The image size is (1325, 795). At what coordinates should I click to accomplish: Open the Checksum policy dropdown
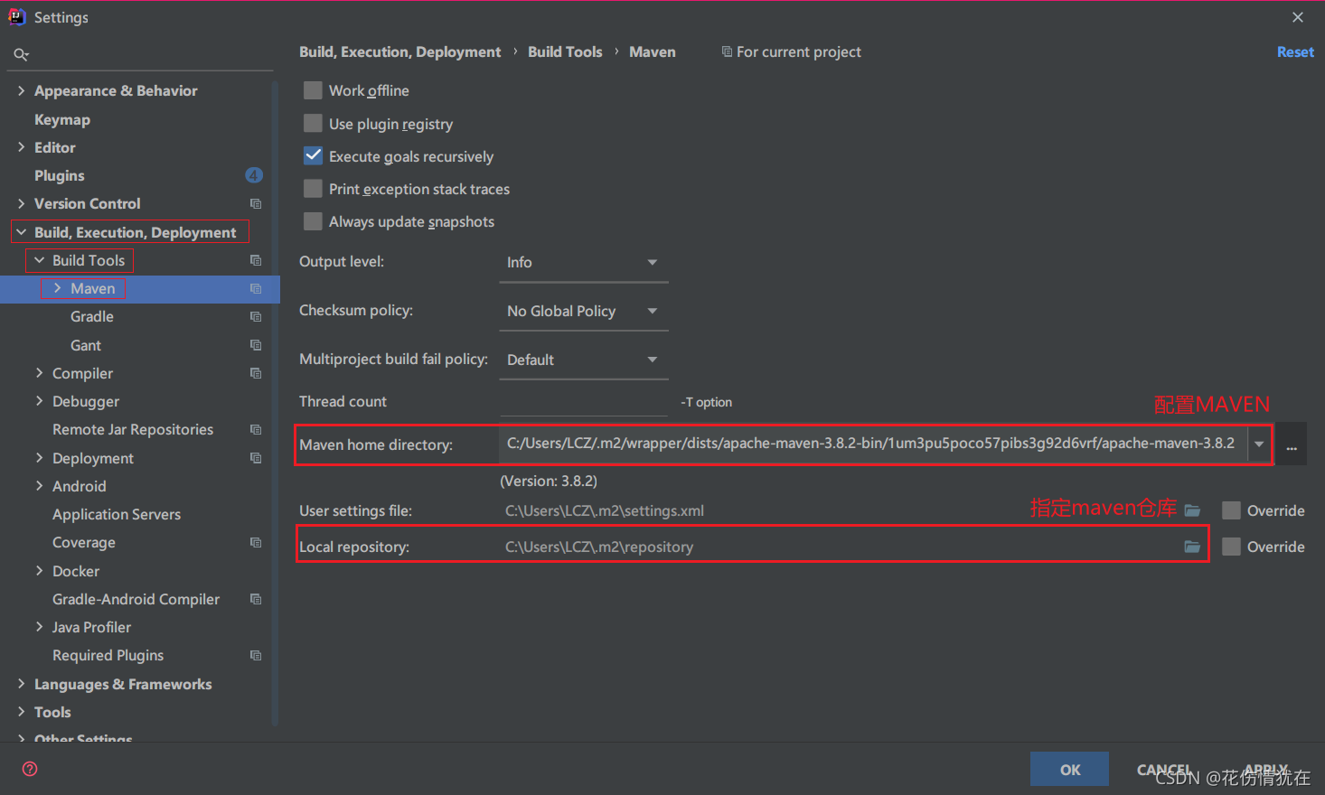(584, 311)
